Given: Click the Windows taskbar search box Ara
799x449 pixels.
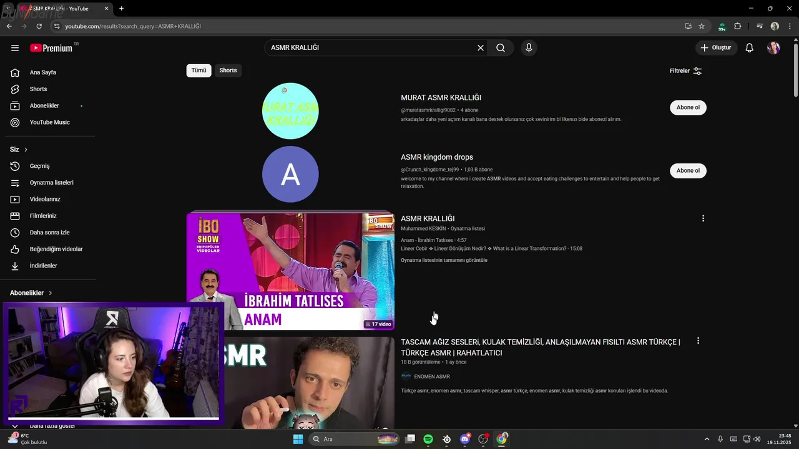Looking at the screenshot, I should click(355, 439).
